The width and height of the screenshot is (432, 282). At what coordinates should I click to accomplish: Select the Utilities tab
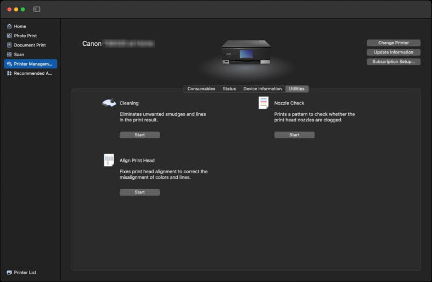(x=297, y=89)
